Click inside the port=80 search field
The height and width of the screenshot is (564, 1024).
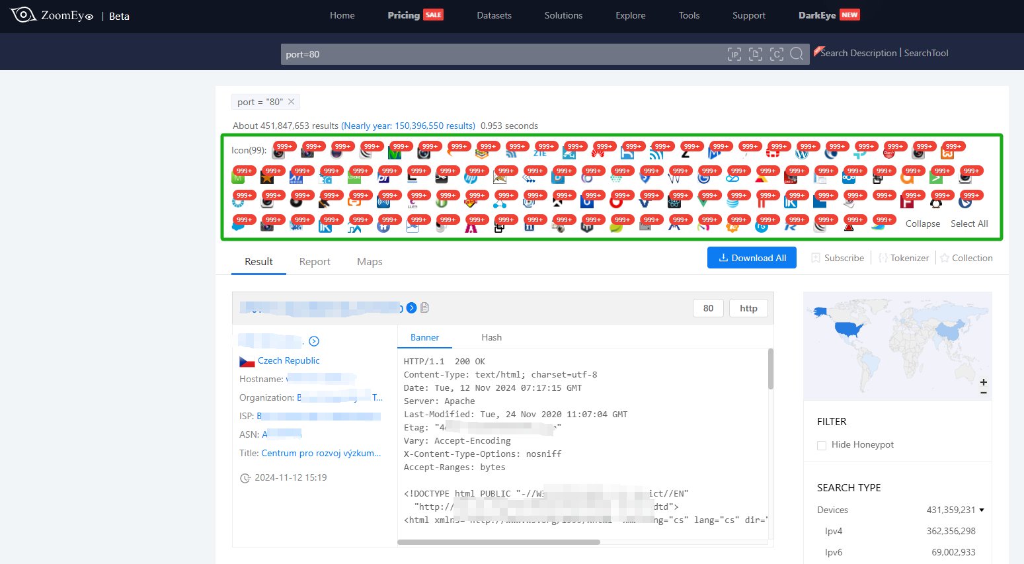point(463,54)
